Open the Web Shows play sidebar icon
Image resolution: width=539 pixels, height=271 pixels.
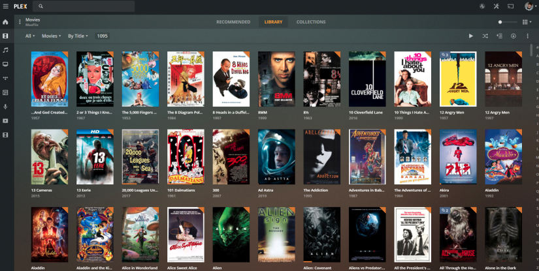5,121
